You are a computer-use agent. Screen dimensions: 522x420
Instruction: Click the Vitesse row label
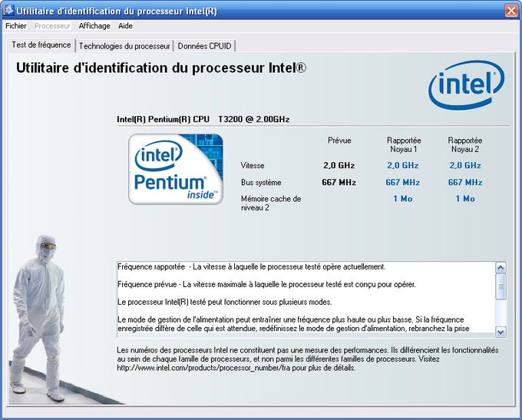click(x=253, y=165)
